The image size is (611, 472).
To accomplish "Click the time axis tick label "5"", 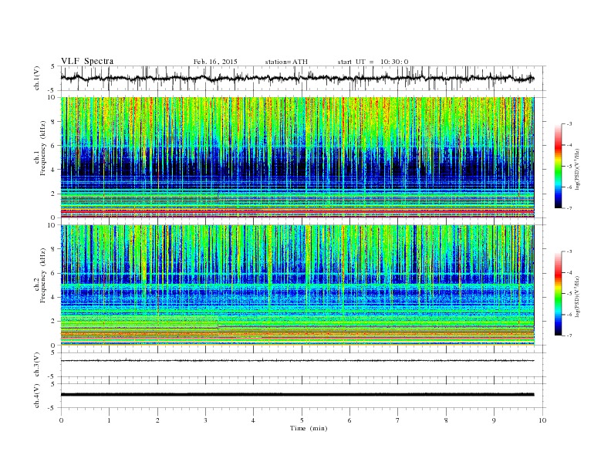I will [302, 420].
